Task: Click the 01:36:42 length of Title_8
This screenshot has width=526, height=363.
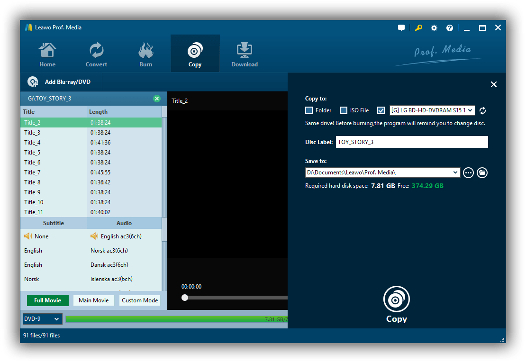Action: [x=100, y=182]
